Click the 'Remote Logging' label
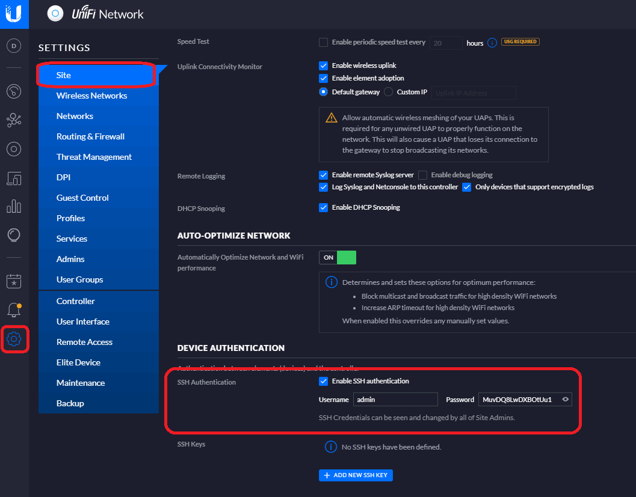 pos(201,176)
